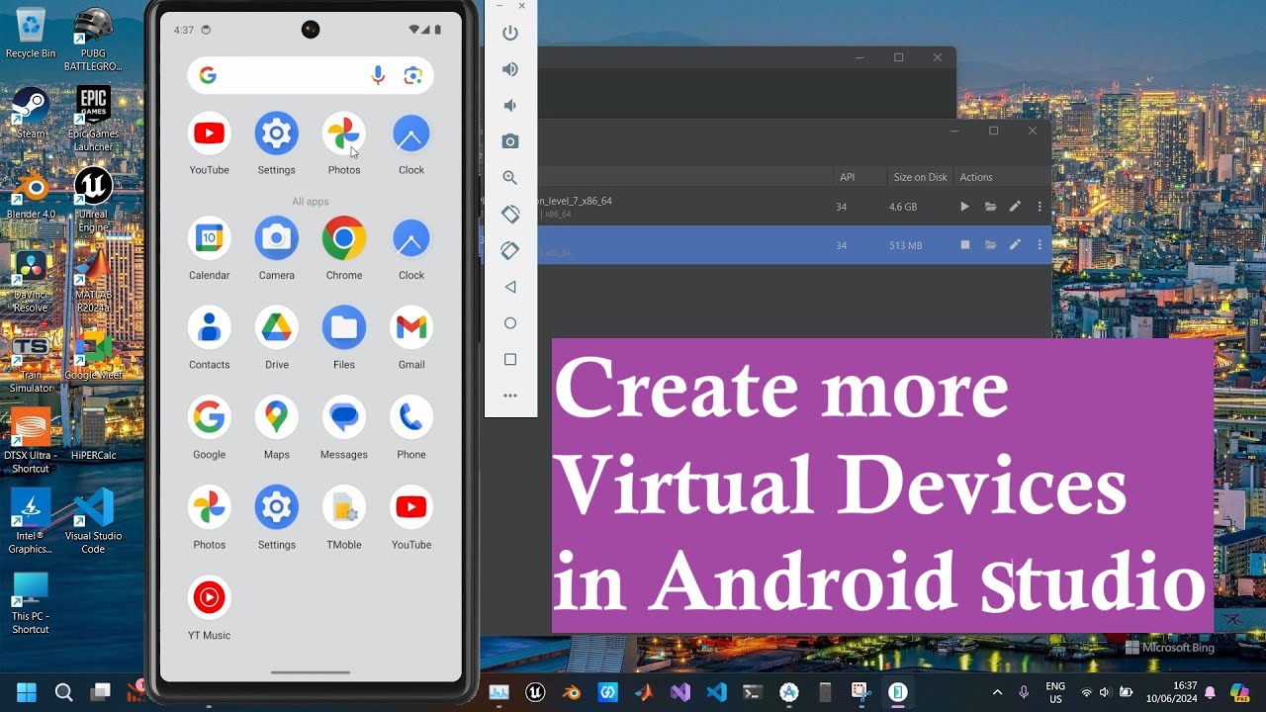Open YouTube in favorites row above All apps
The width and height of the screenshot is (1266, 712).
210,142
